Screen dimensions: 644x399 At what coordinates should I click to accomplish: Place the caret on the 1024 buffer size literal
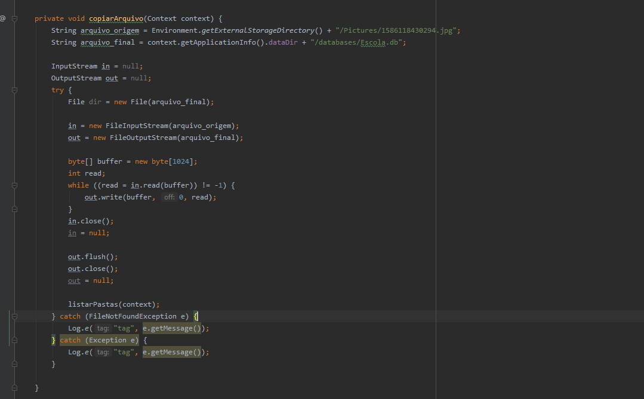pos(181,162)
